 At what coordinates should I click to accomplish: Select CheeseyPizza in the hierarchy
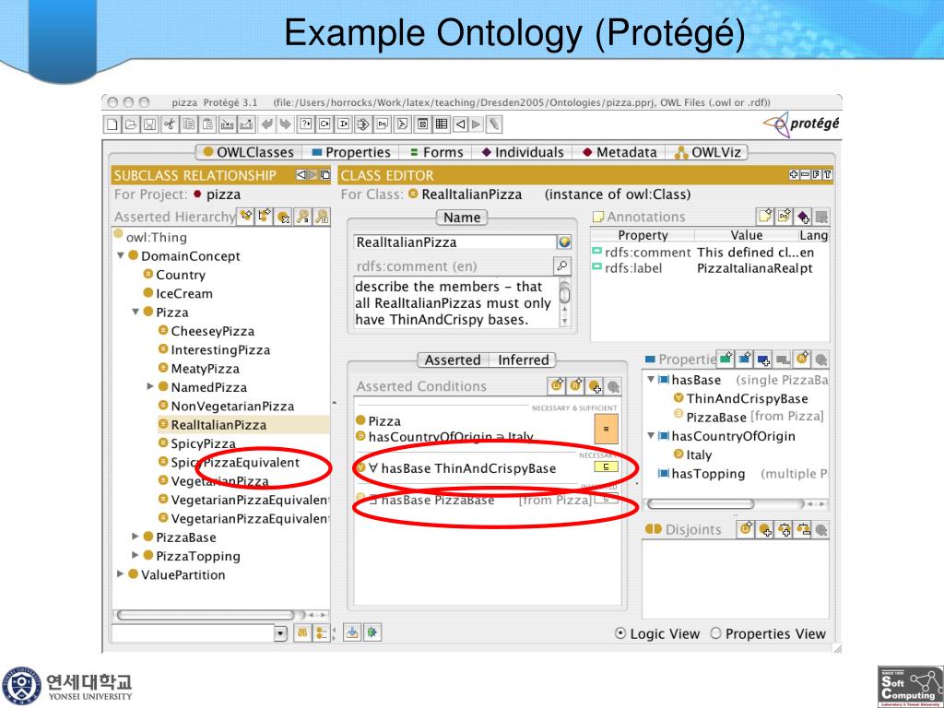[x=206, y=331]
